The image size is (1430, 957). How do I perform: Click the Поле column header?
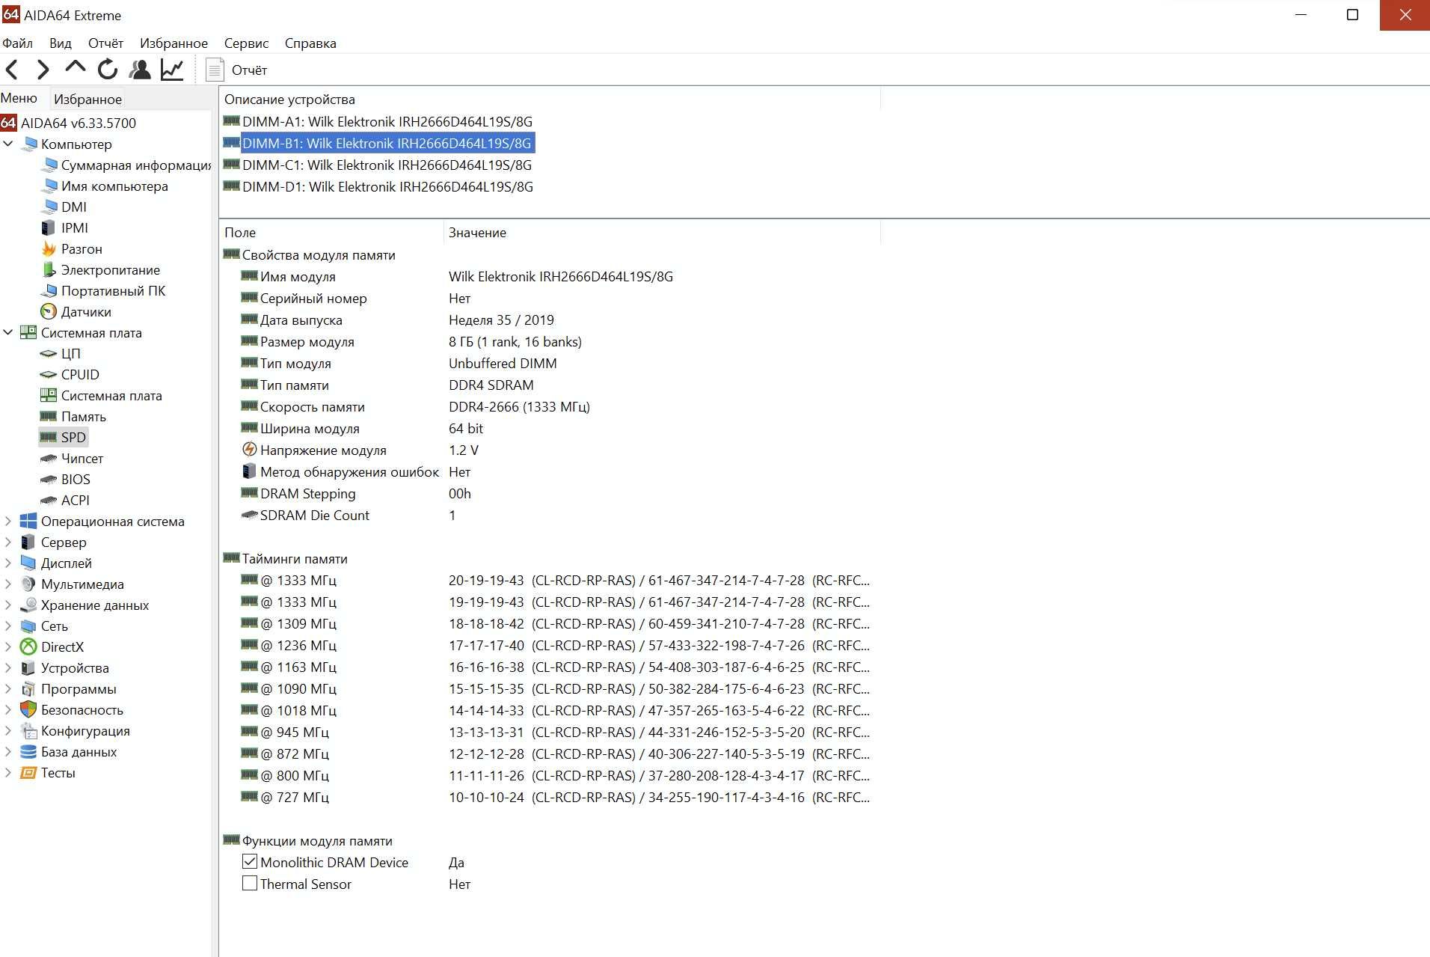click(331, 233)
